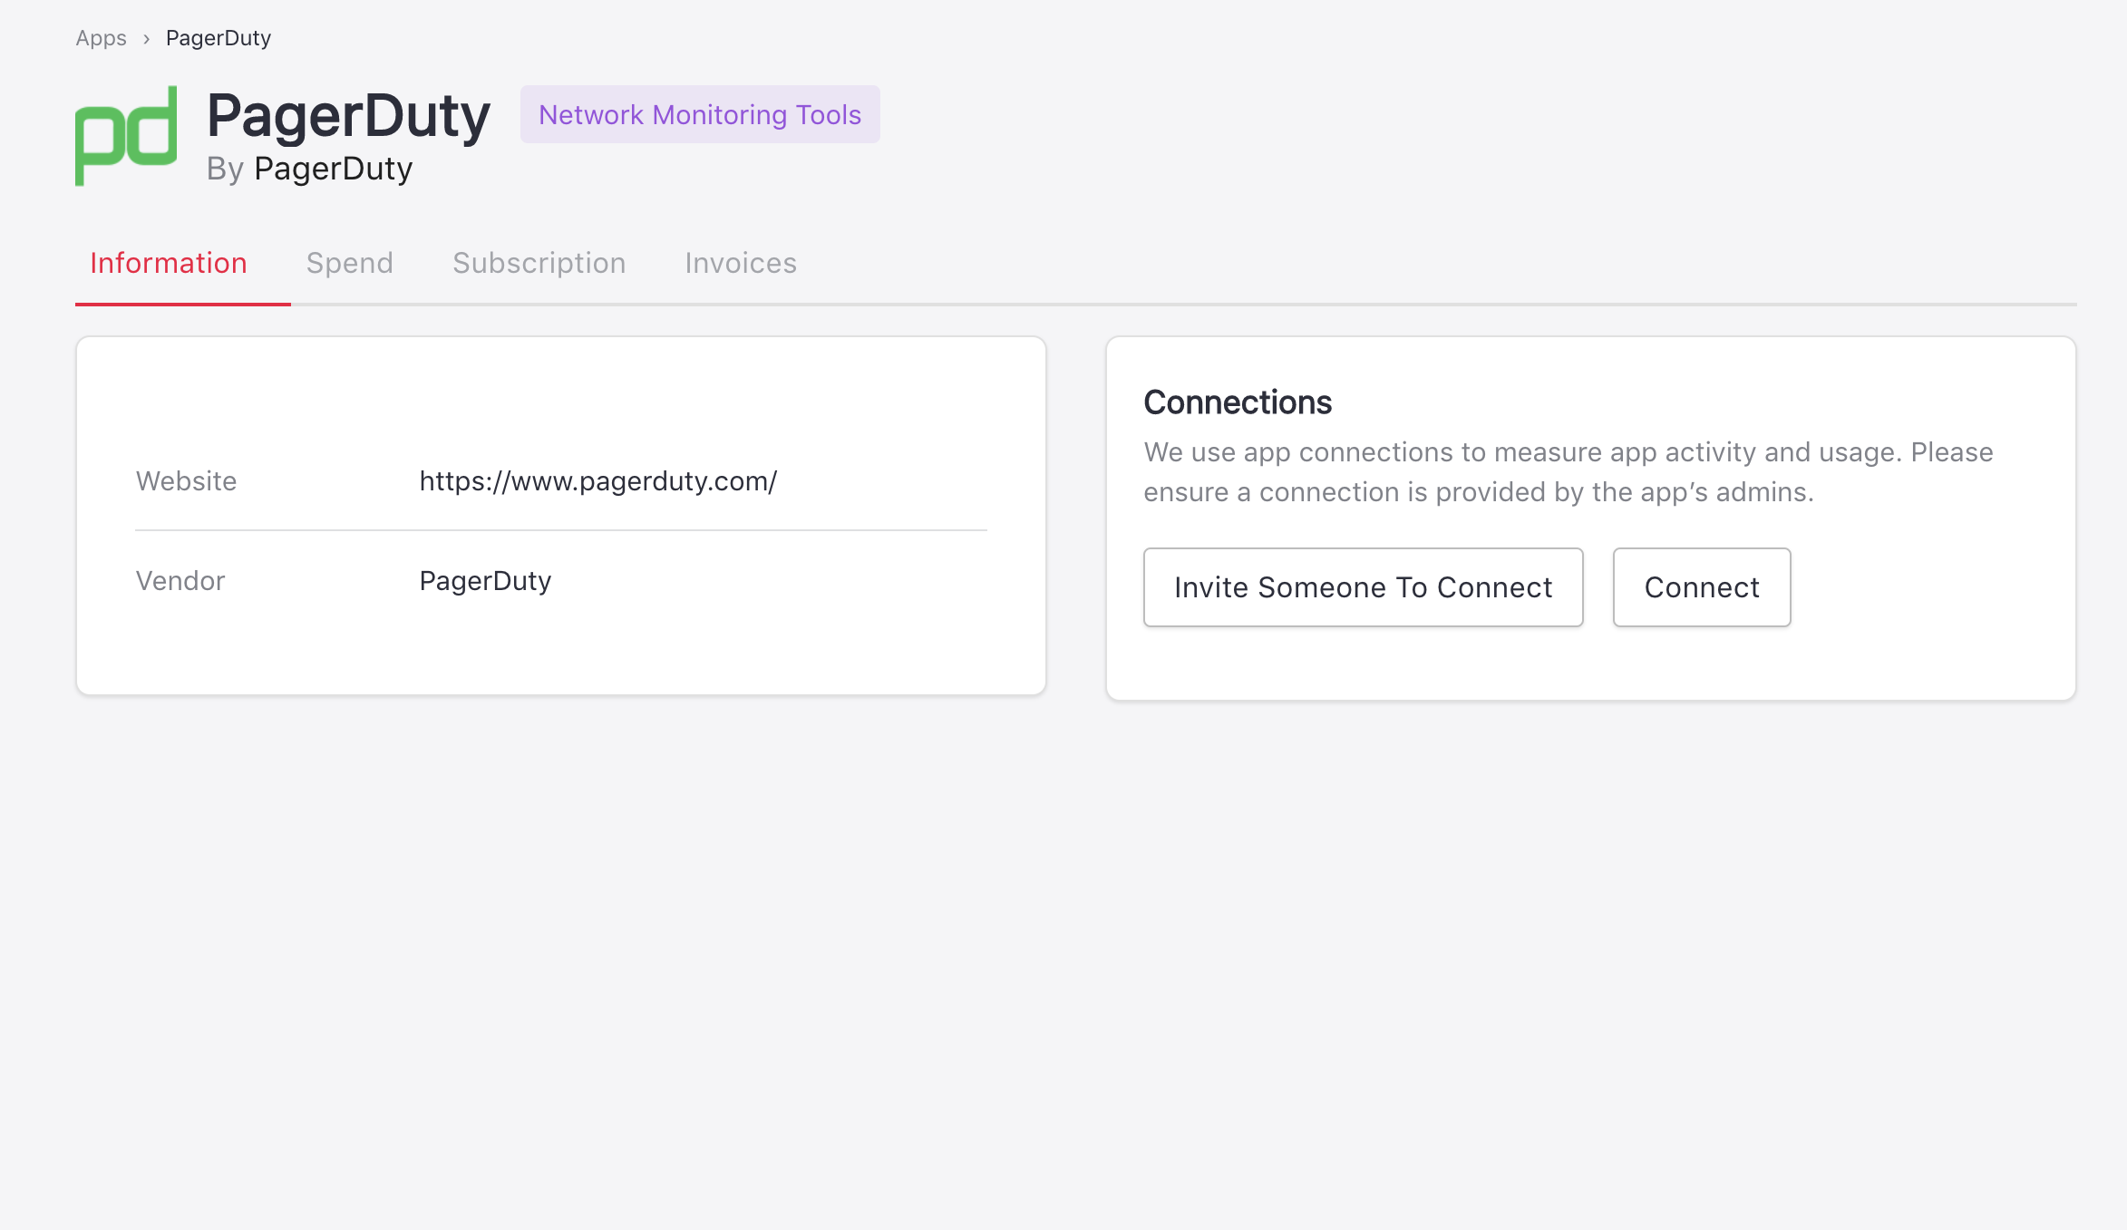Screen dimensions: 2127x1230
Task: Click the large PagerDuty app title
Action: [x=348, y=115]
